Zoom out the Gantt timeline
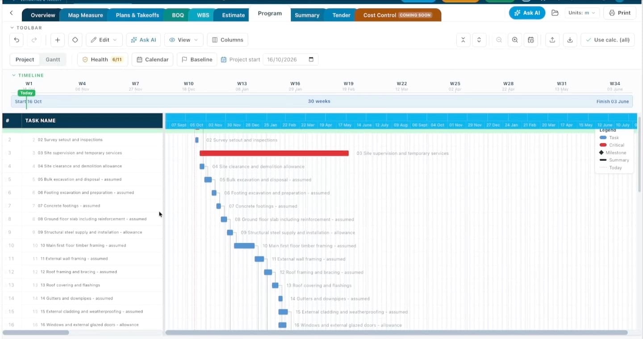This screenshot has width=643, height=339. [x=499, y=40]
